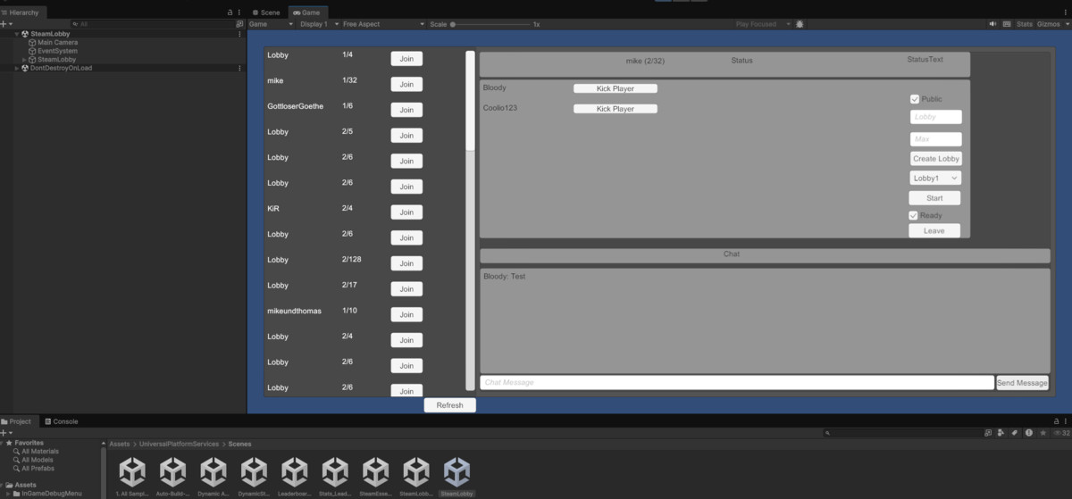Mute audio with the Game view speaker icon
Screen dimensions: 1072x499
pyautogui.click(x=992, y=24)
